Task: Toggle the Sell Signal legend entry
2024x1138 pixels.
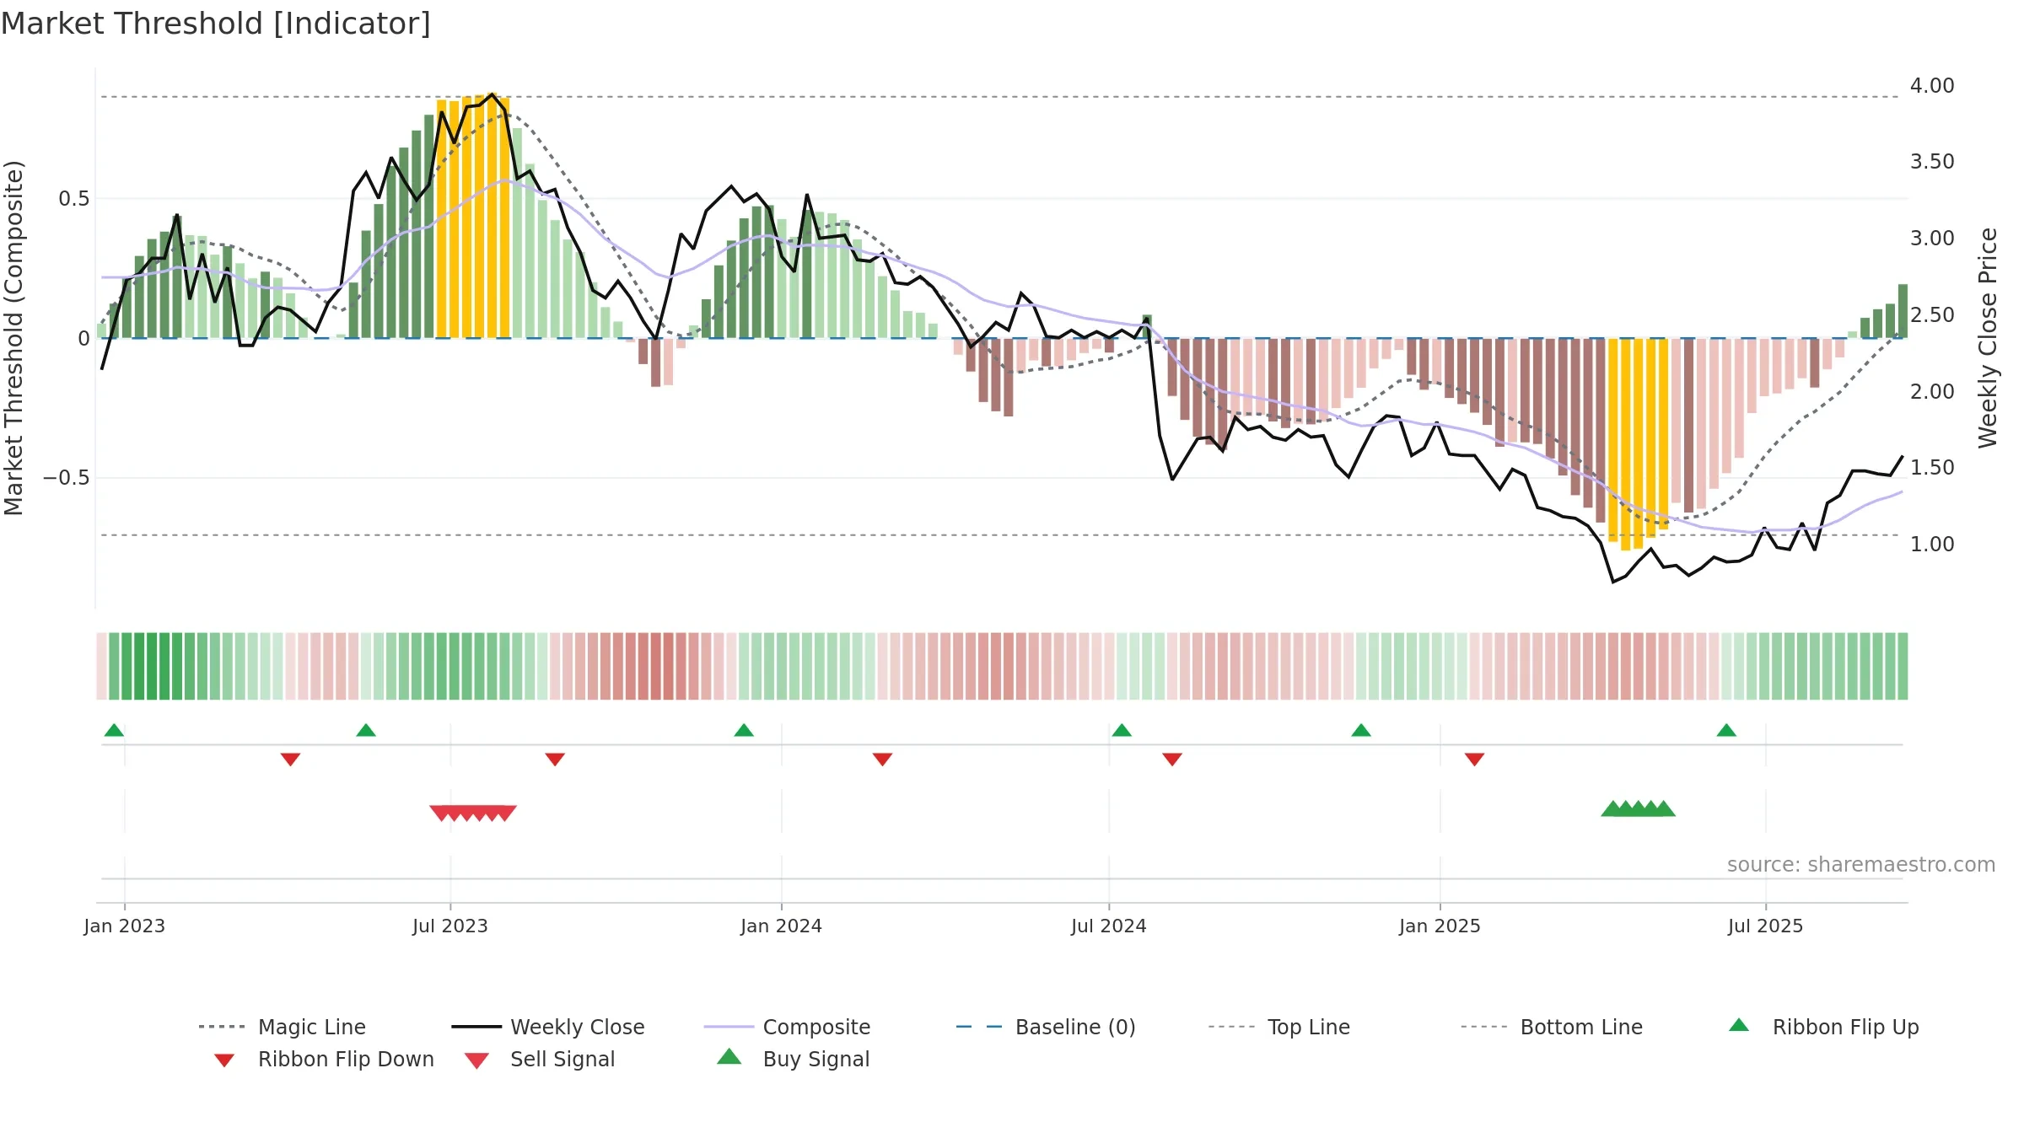Action: click(x=540, y=1059)
